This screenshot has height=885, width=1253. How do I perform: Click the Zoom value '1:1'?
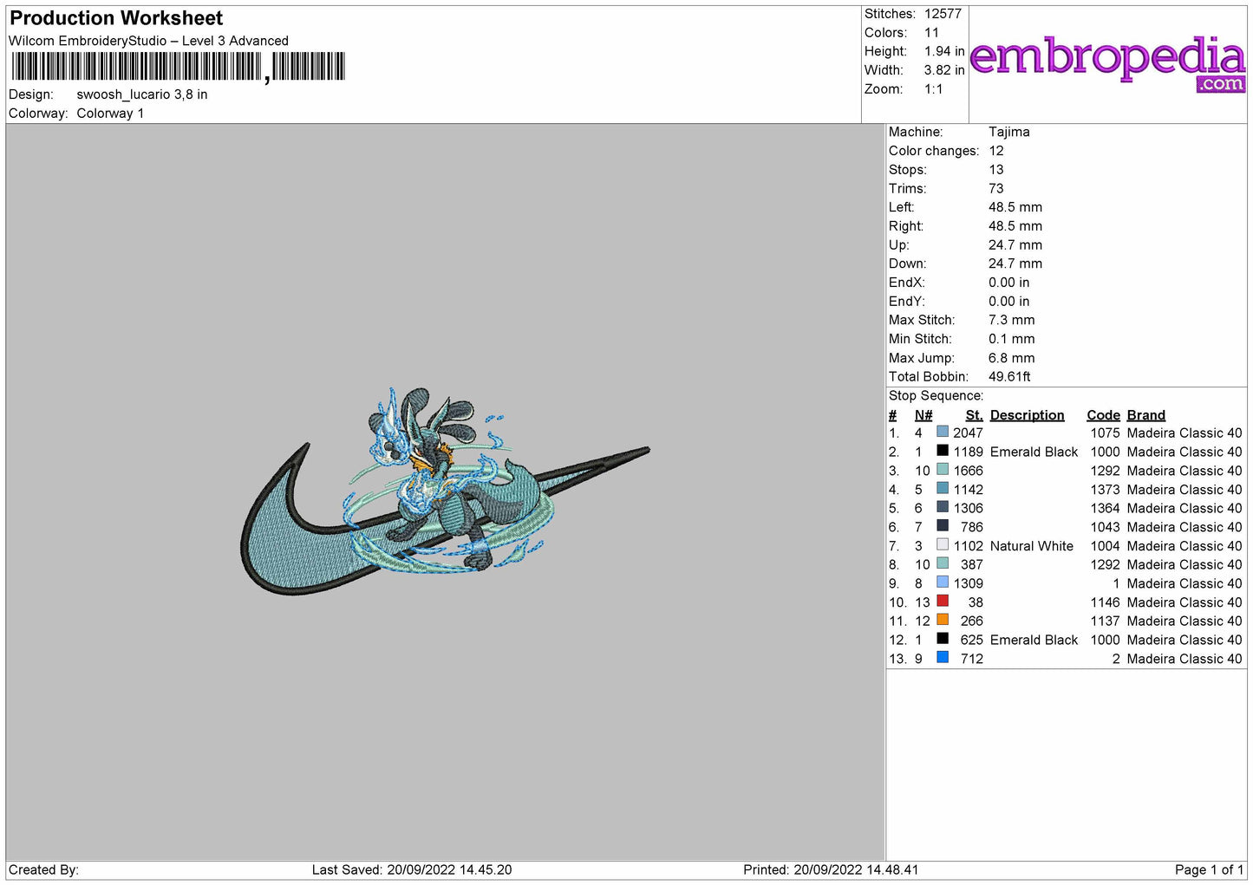coord(934,89)
